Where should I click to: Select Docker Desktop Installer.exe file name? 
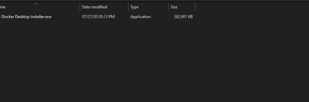coord(27,17)
